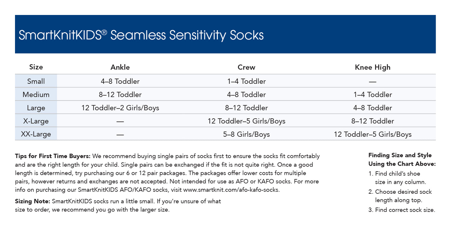Select the X-Large size row label

click(36, 121)
